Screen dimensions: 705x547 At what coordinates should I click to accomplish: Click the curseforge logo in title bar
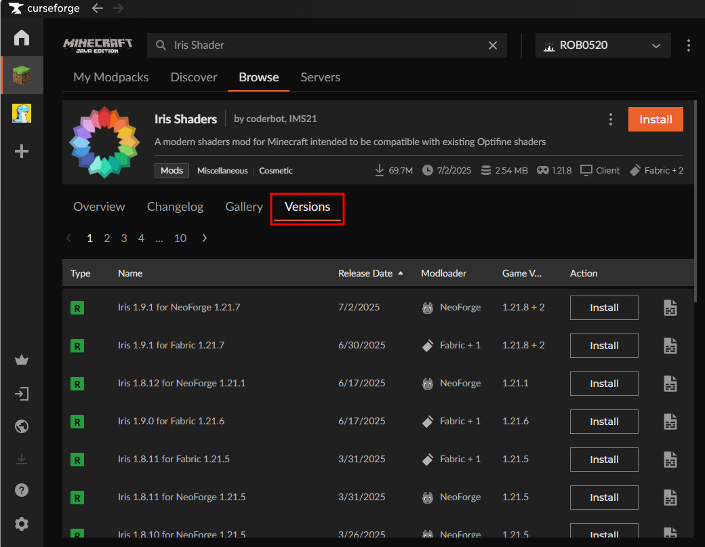(44, 8)
